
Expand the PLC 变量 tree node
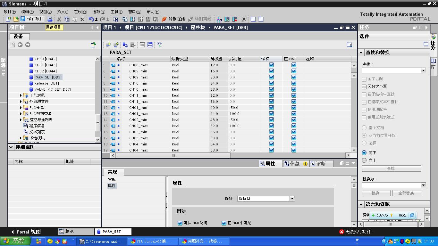pos(21,108)
